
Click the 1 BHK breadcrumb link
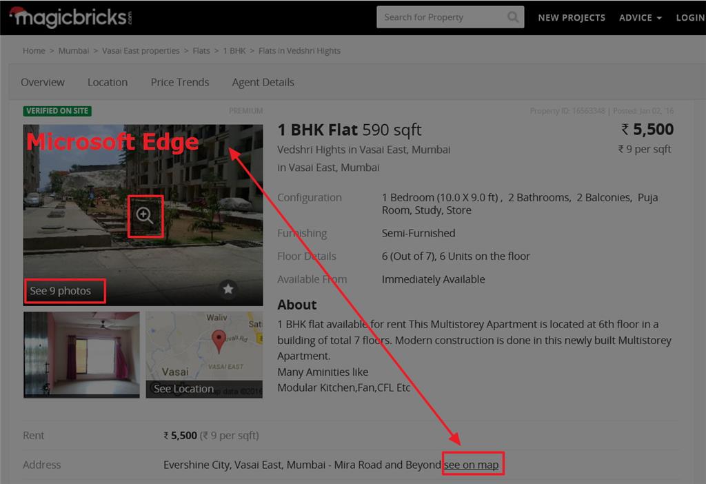(x=234, y=50)
